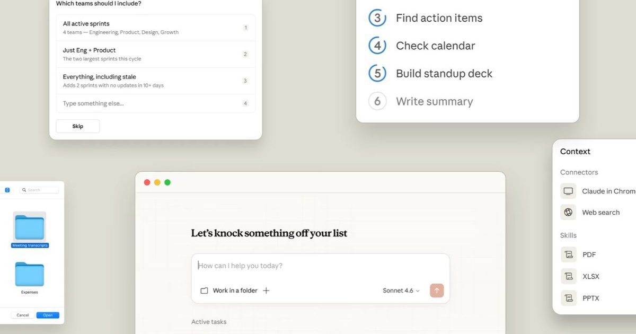Expand the step 6 Write summary item
Viewport: 636px width, 334px height.
click(x=435, y=101)
